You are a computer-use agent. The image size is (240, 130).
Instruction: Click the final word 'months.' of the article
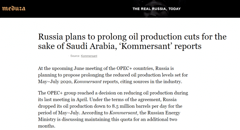pyautogui.click(x=46, y=126)
